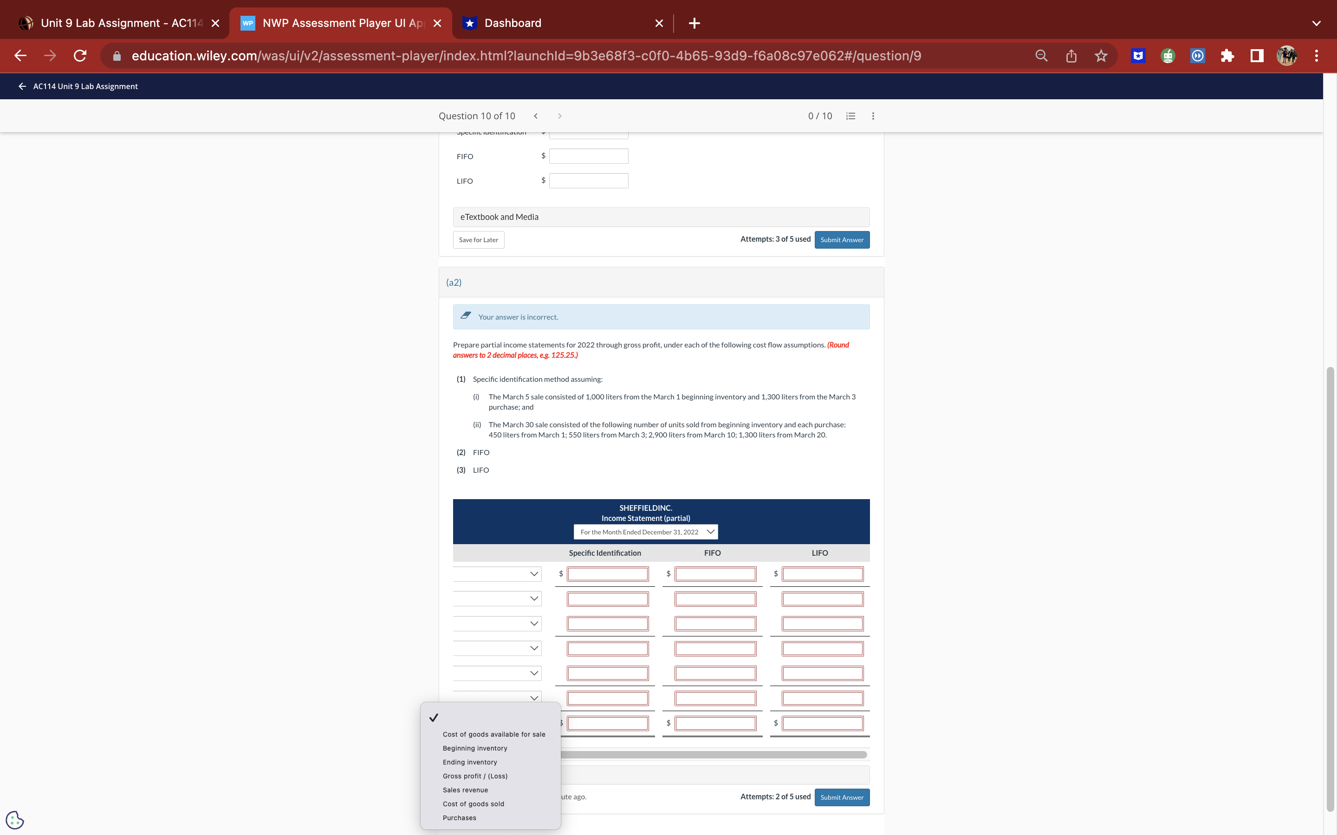Click the zoom magnifier icon in the toolbar
1337x835 pixels.
tap(1041, 55)
